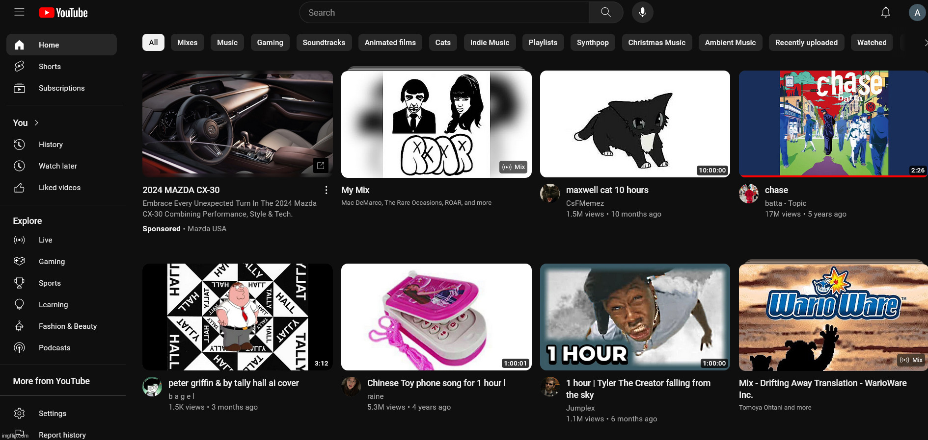
Task: Open the Learning lightbulb icon
Action: point(19,304)
